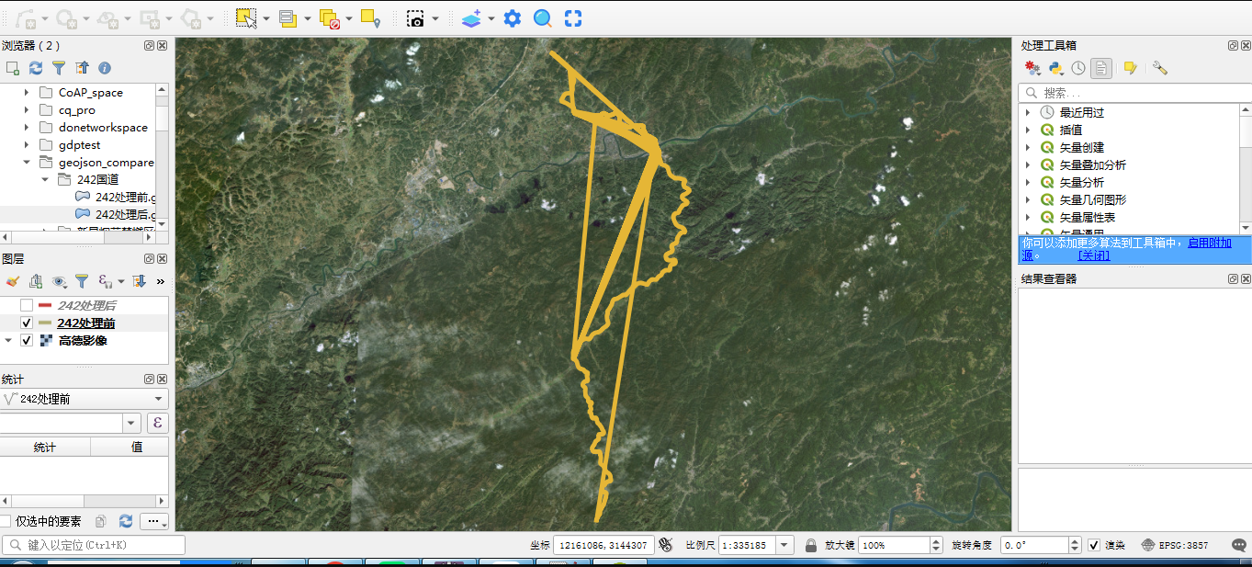The width and height of the screenshot is (1252, 567).
Task: Hide the 高德影像 layer
Action: [x=27, y=340]
